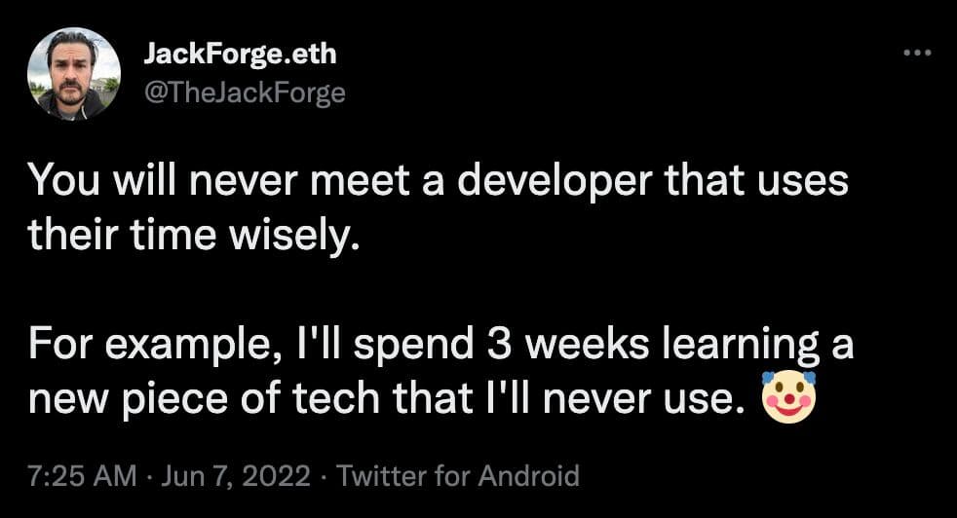Image resolution: width=957 pixels, height=518 pixels.
Task: Click the text "their time wisely."
Action: [194, 236]
